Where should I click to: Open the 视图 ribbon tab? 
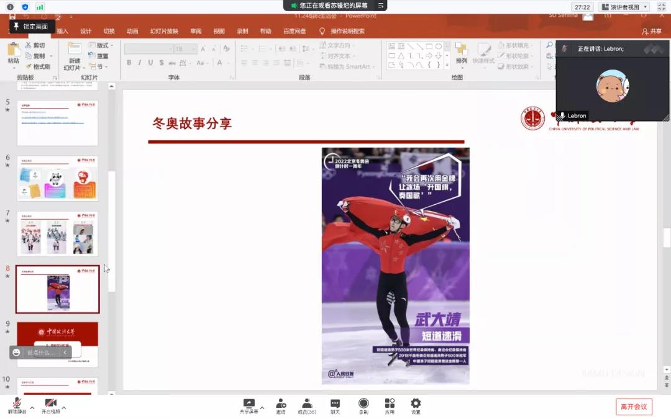click(x=219, y=31)
